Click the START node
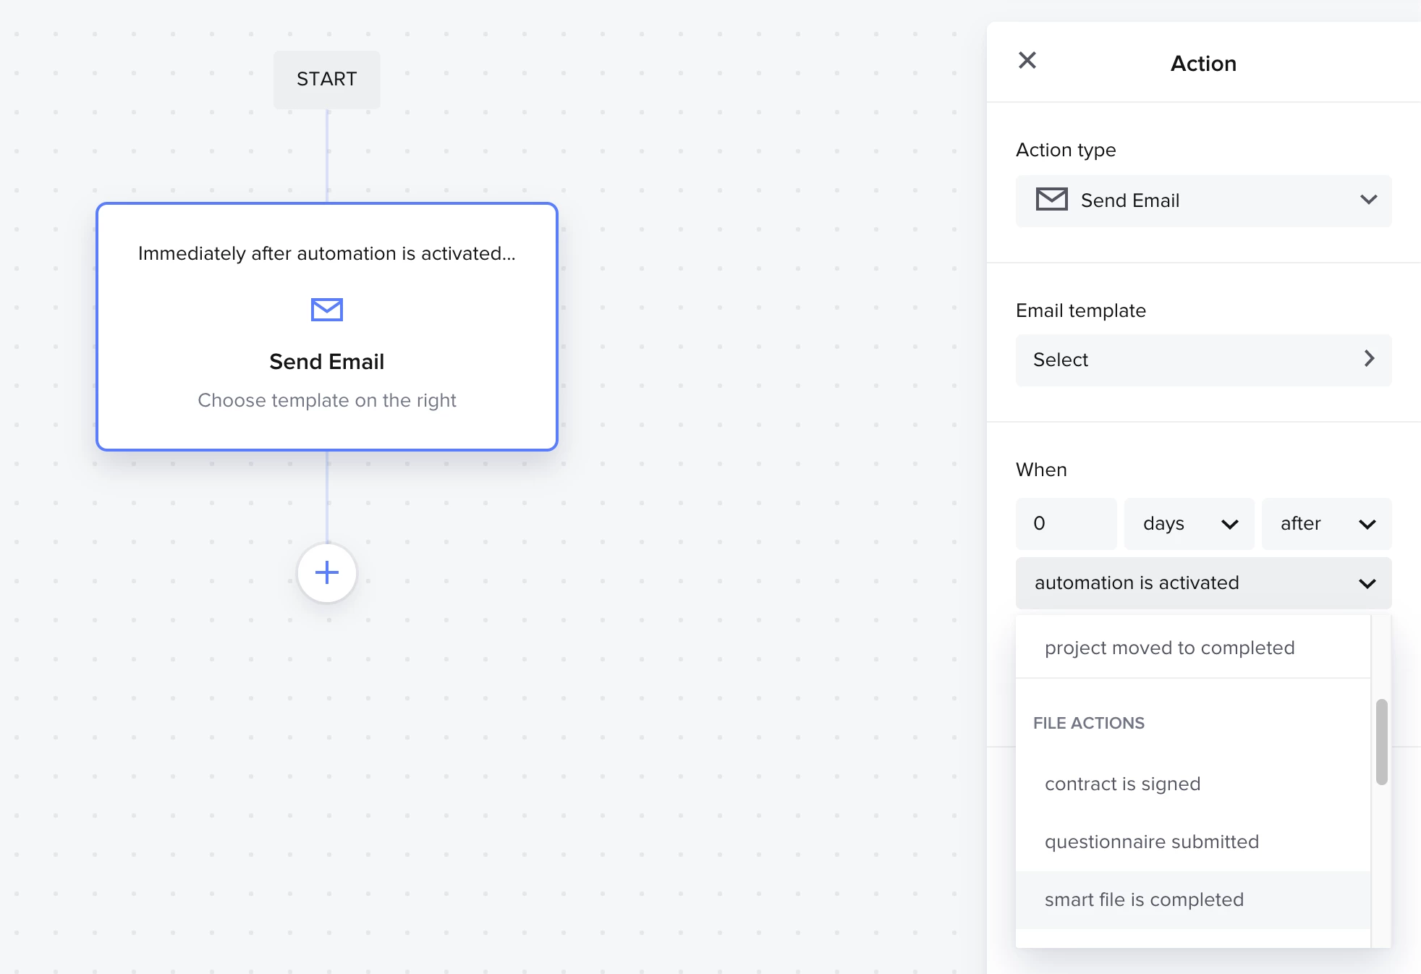 tap(327, 80)
